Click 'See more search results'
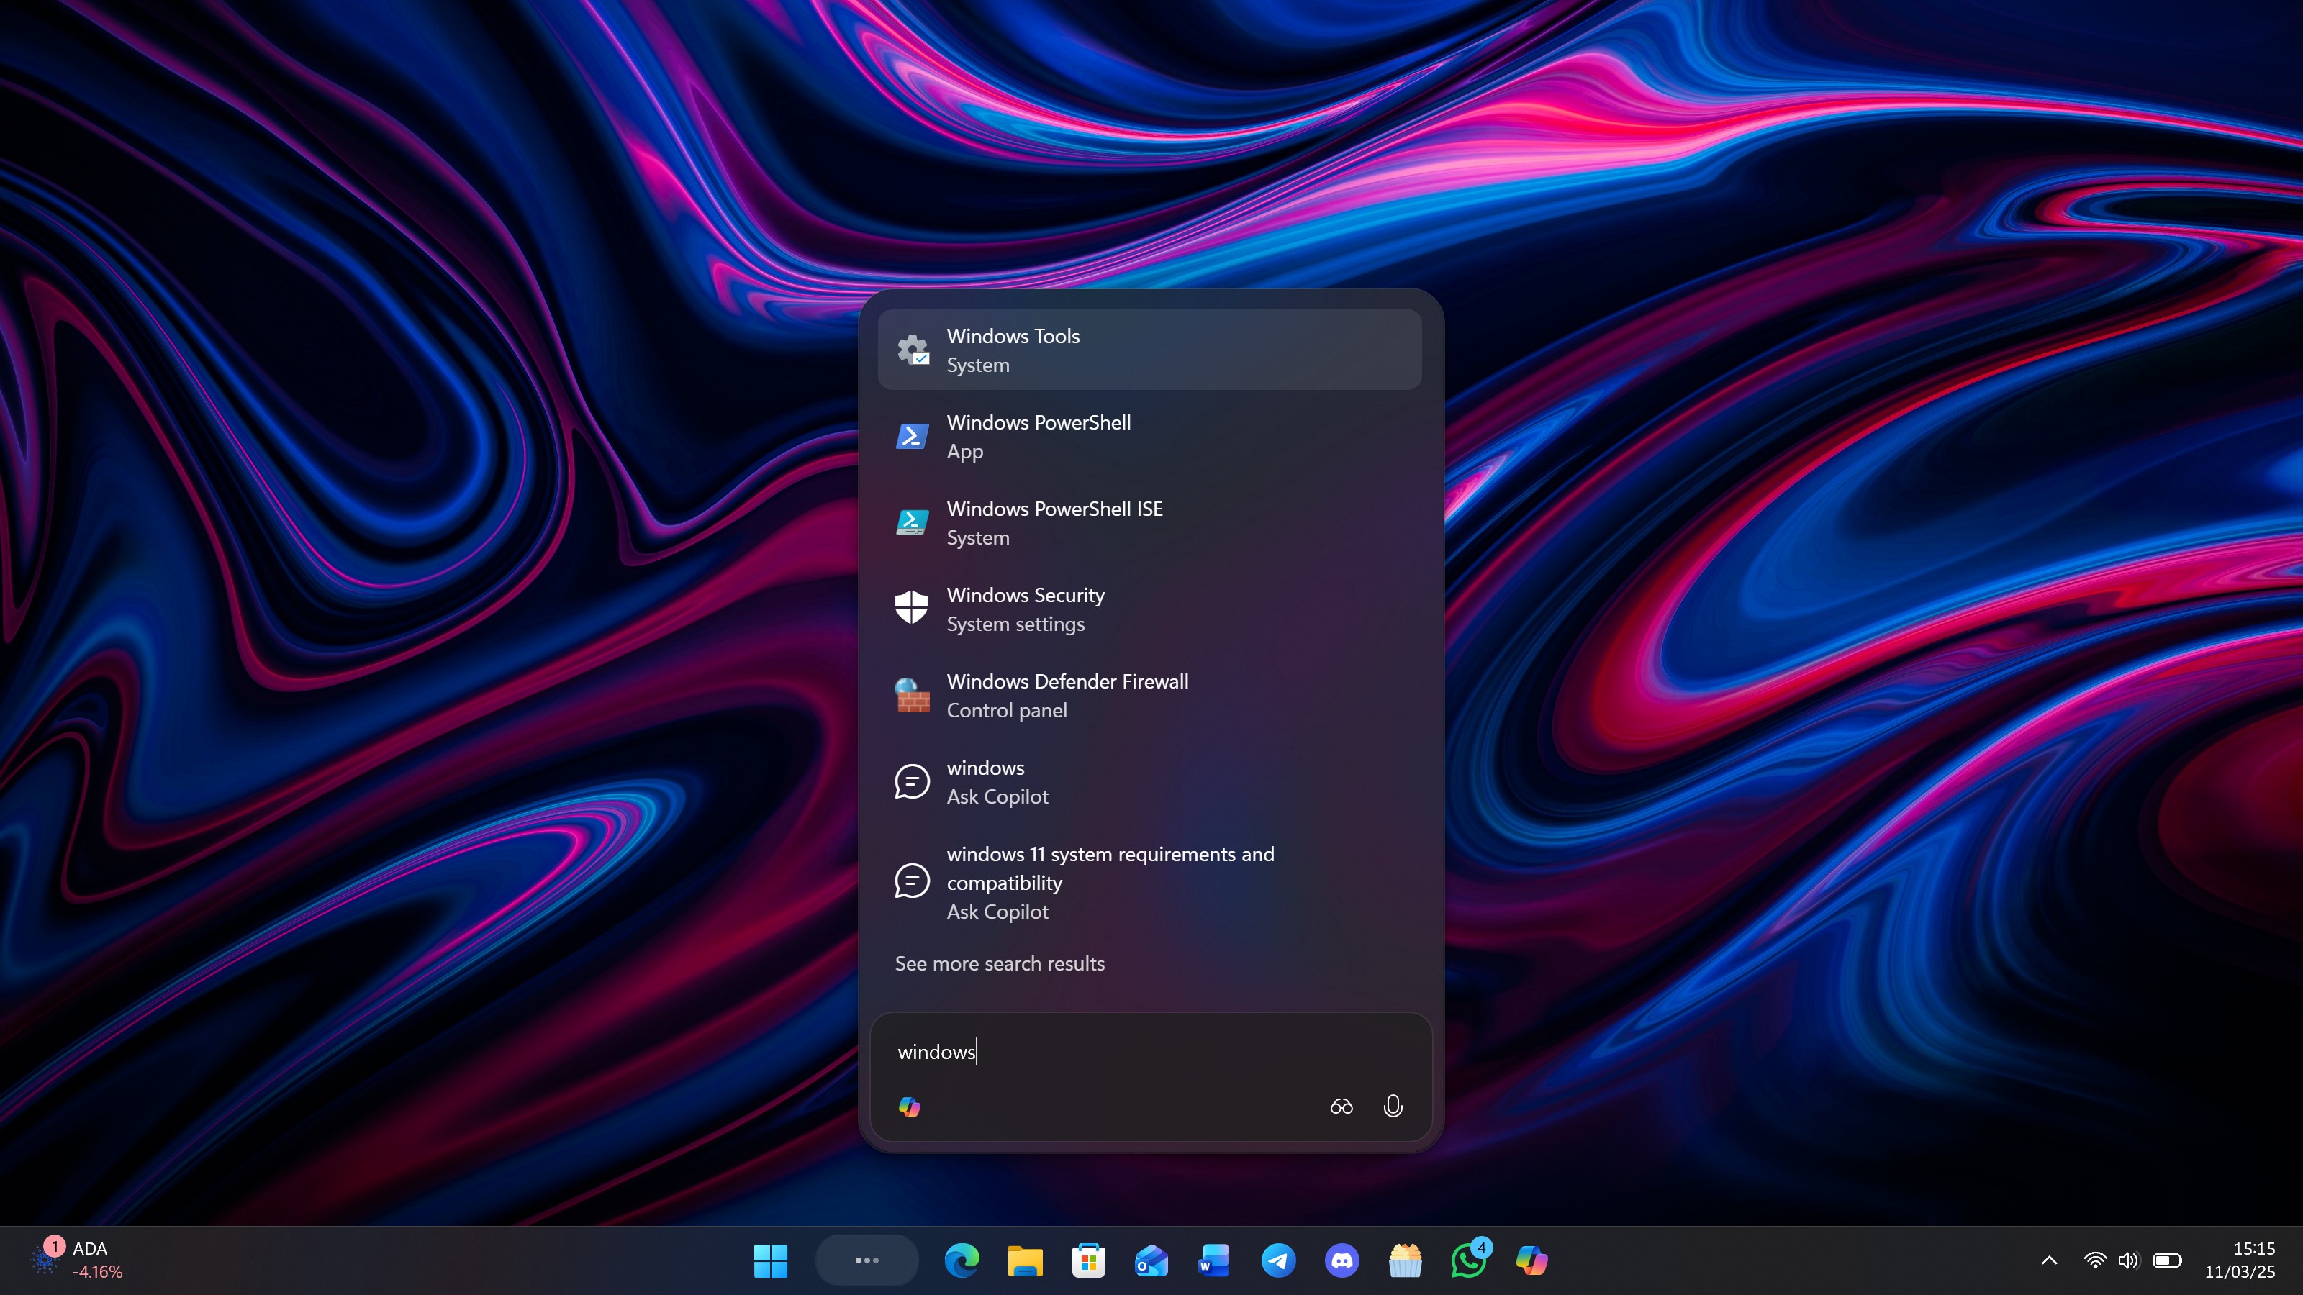Viewport: 2303px width, 1295px height. (x=1000, y=963)
